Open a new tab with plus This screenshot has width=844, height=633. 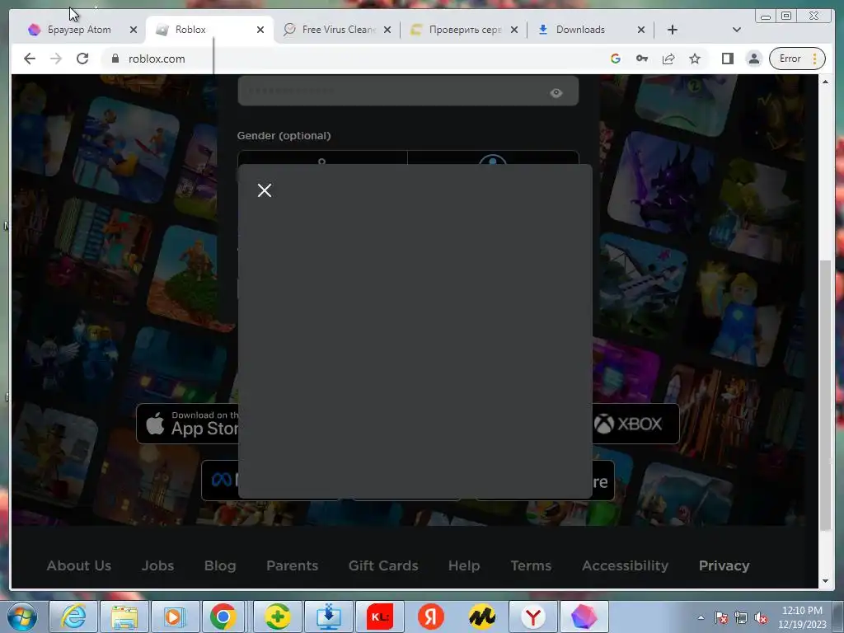(x=673, y=30)
